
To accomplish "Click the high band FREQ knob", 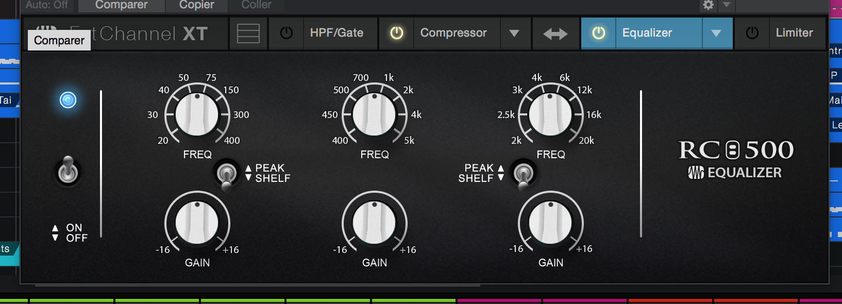I will tap(550, 114).
